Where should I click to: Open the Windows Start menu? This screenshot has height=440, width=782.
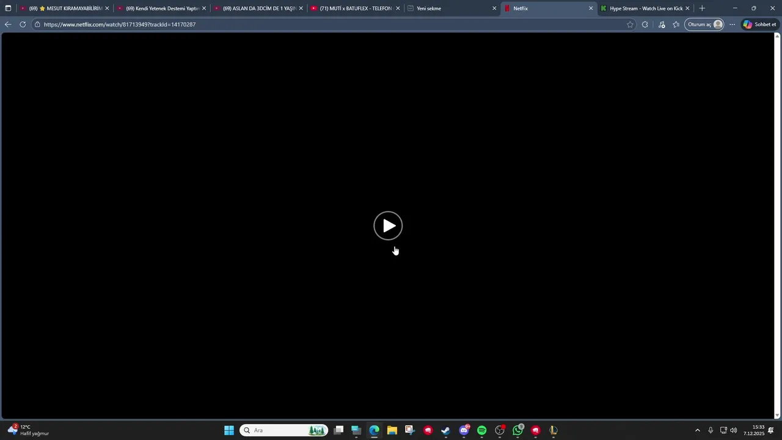click(x=229, y=430)
